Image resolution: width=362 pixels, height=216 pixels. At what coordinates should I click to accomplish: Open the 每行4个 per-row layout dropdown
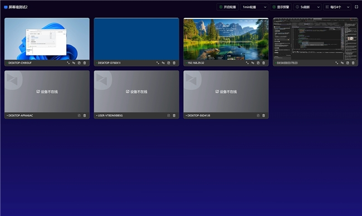[337, 7]
